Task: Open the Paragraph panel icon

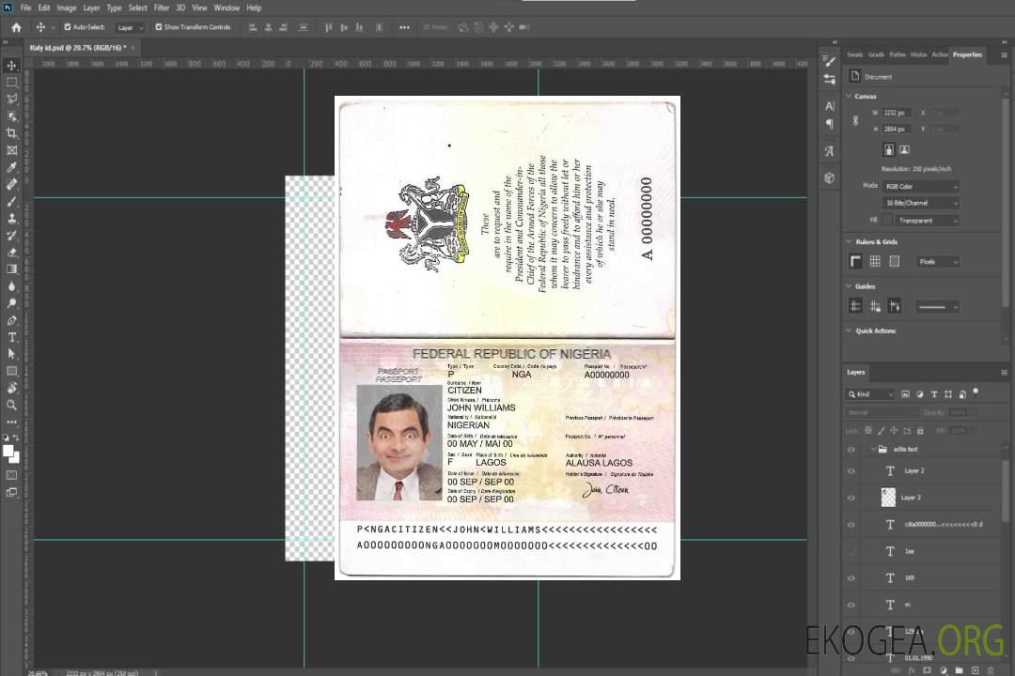Action: [x=830, y=124]
